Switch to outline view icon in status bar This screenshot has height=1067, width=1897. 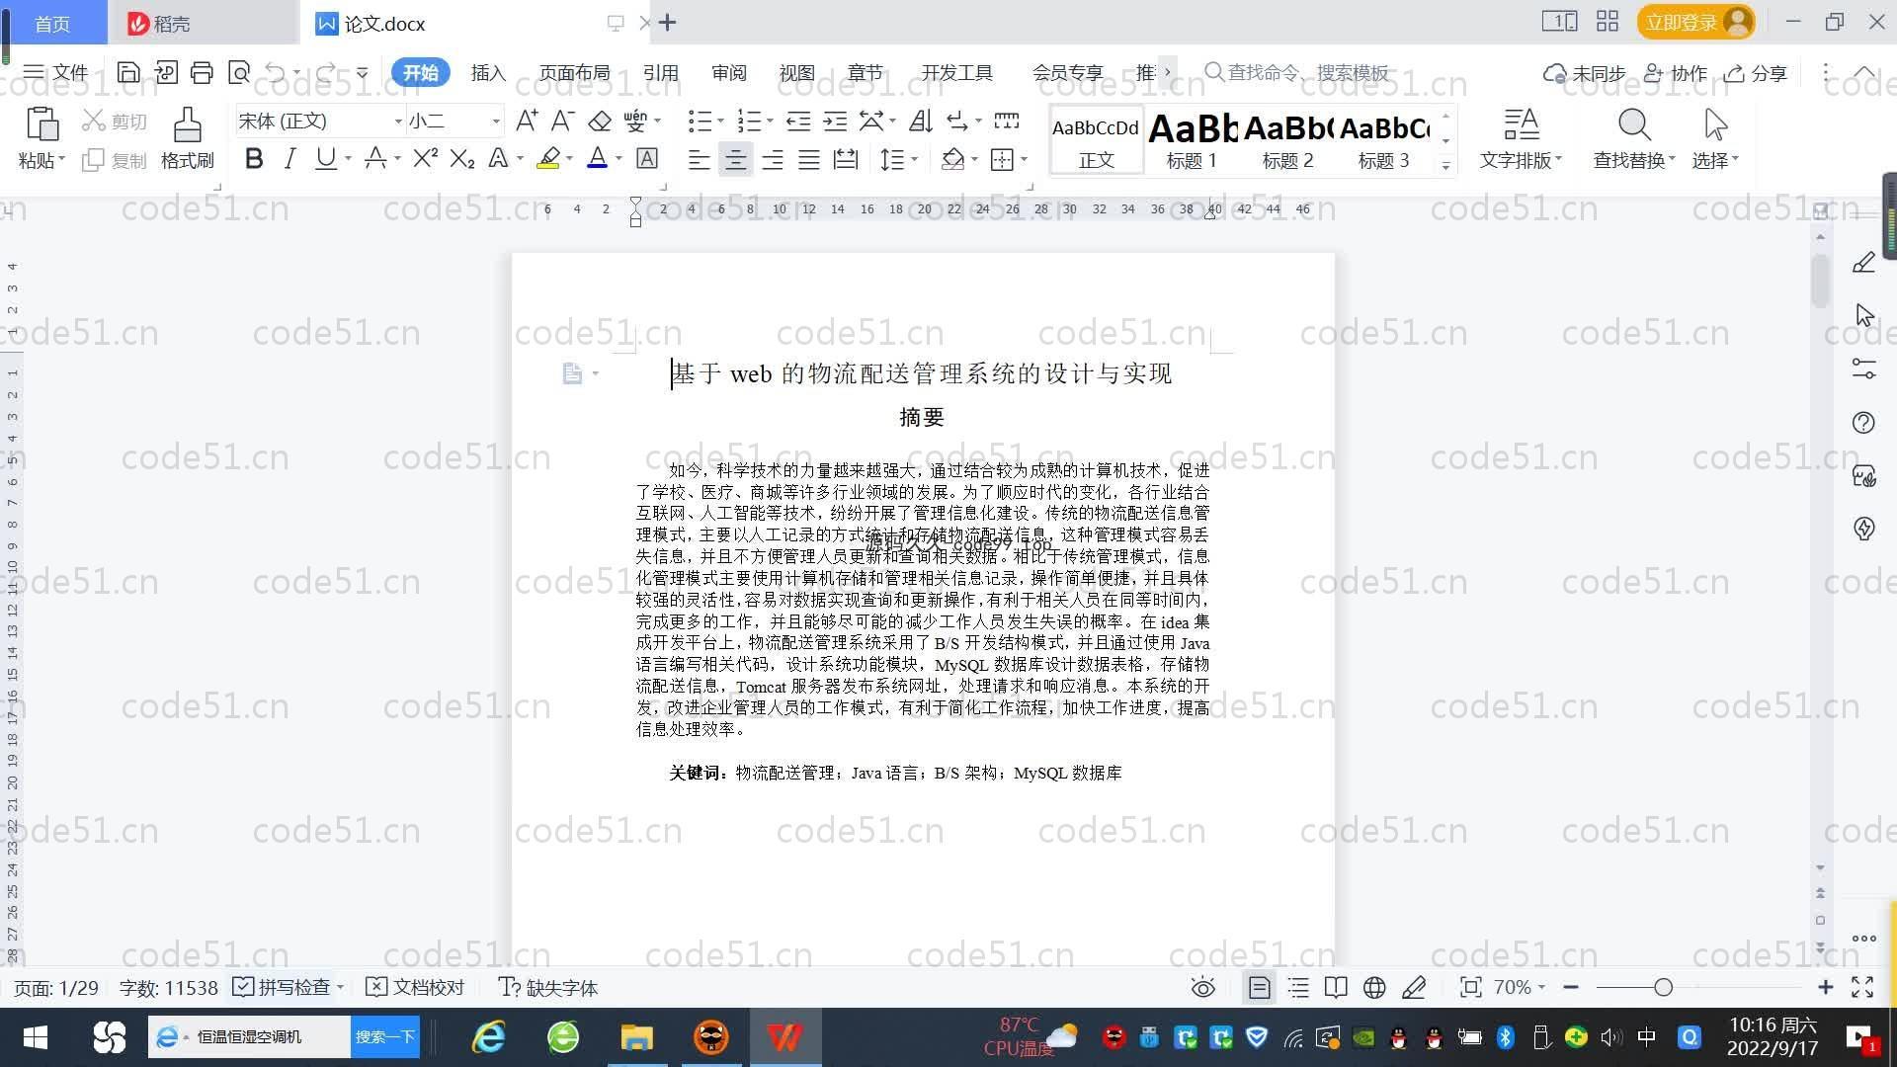(1298, 987)
